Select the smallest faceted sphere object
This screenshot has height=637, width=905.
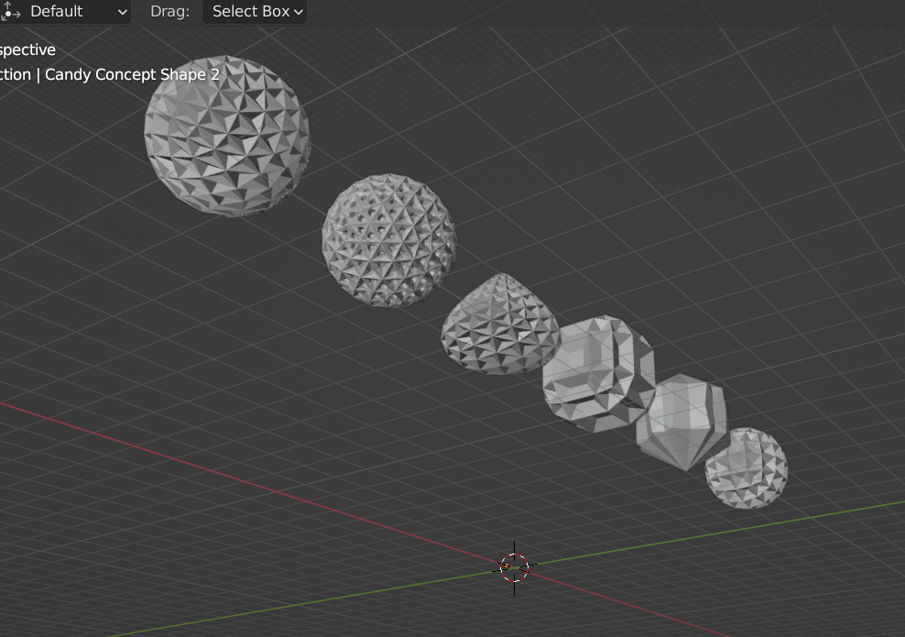747,468
